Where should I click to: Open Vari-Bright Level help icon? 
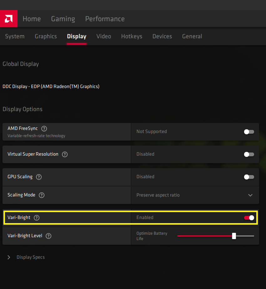[x=49, y=236]
